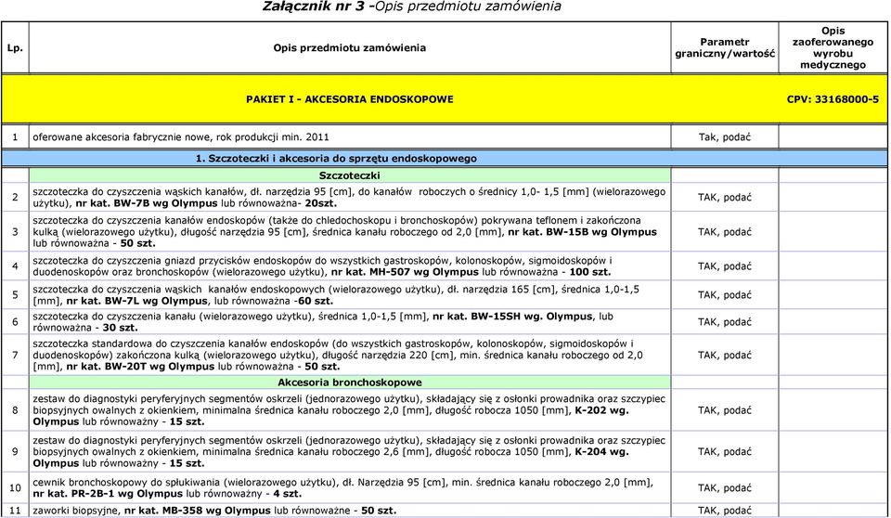Click 'TAK, podać' in row 7
This screenshot has width=891, height=518.
pos(725,355)
